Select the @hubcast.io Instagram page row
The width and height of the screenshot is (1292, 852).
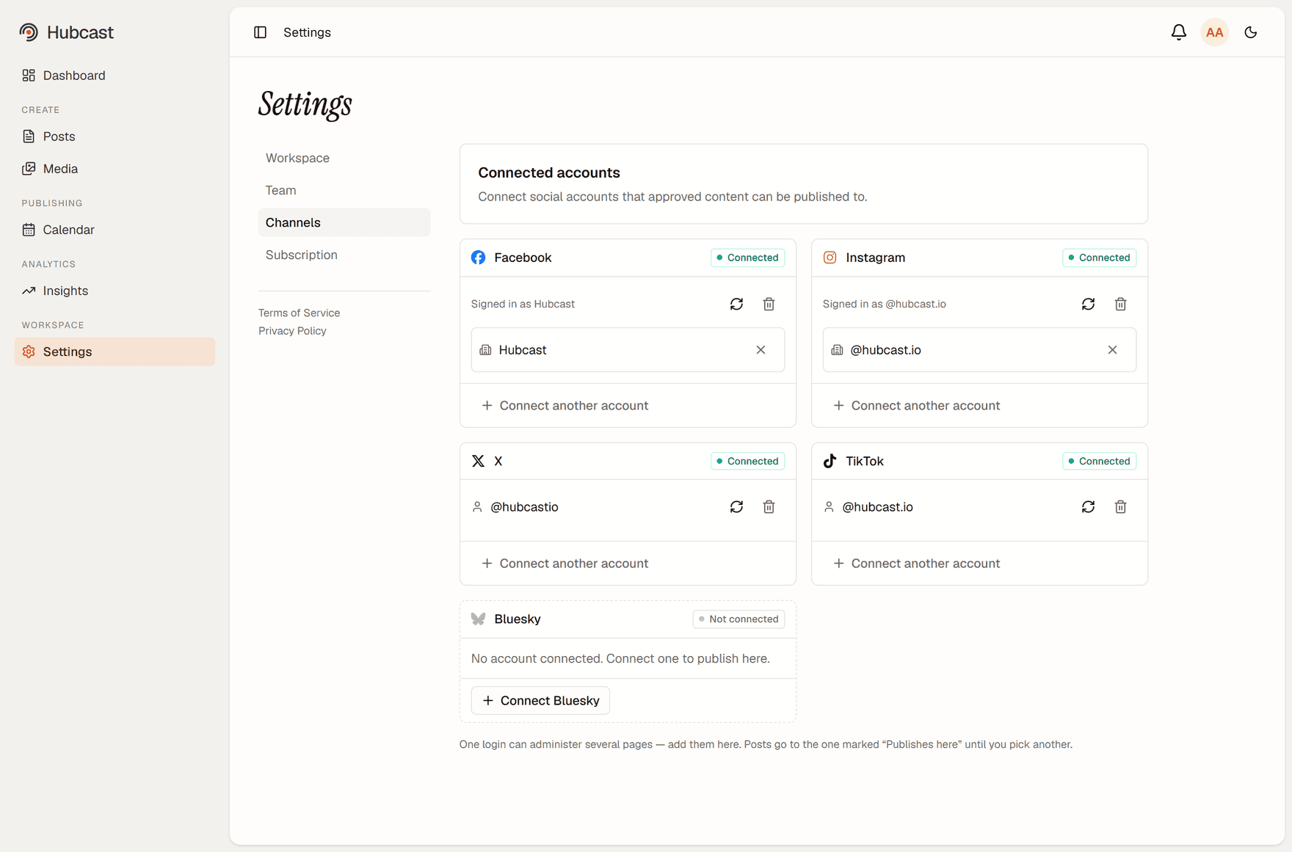coord(979,350)
